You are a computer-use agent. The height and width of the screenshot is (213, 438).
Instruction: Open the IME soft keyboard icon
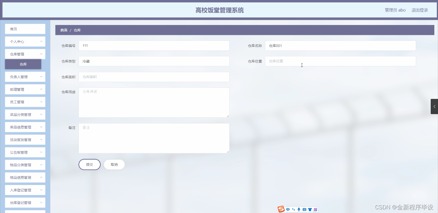pos(304,209)
